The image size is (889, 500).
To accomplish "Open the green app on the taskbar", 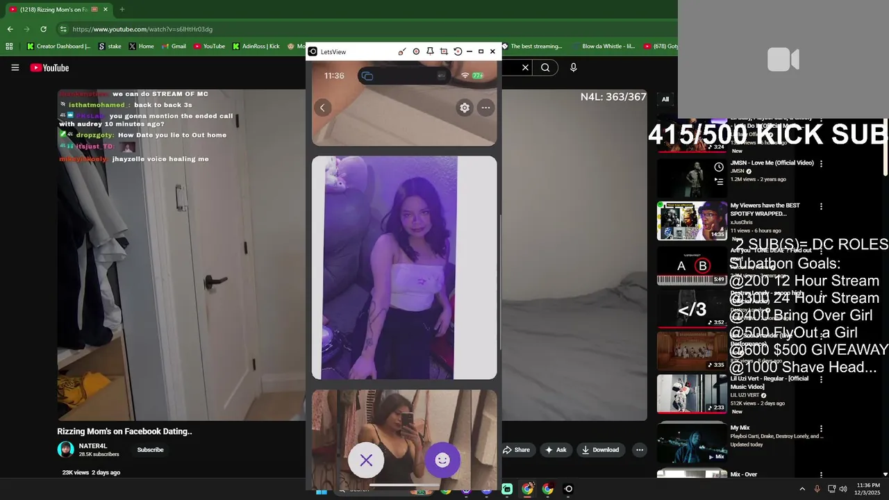I will coord(507,489).
